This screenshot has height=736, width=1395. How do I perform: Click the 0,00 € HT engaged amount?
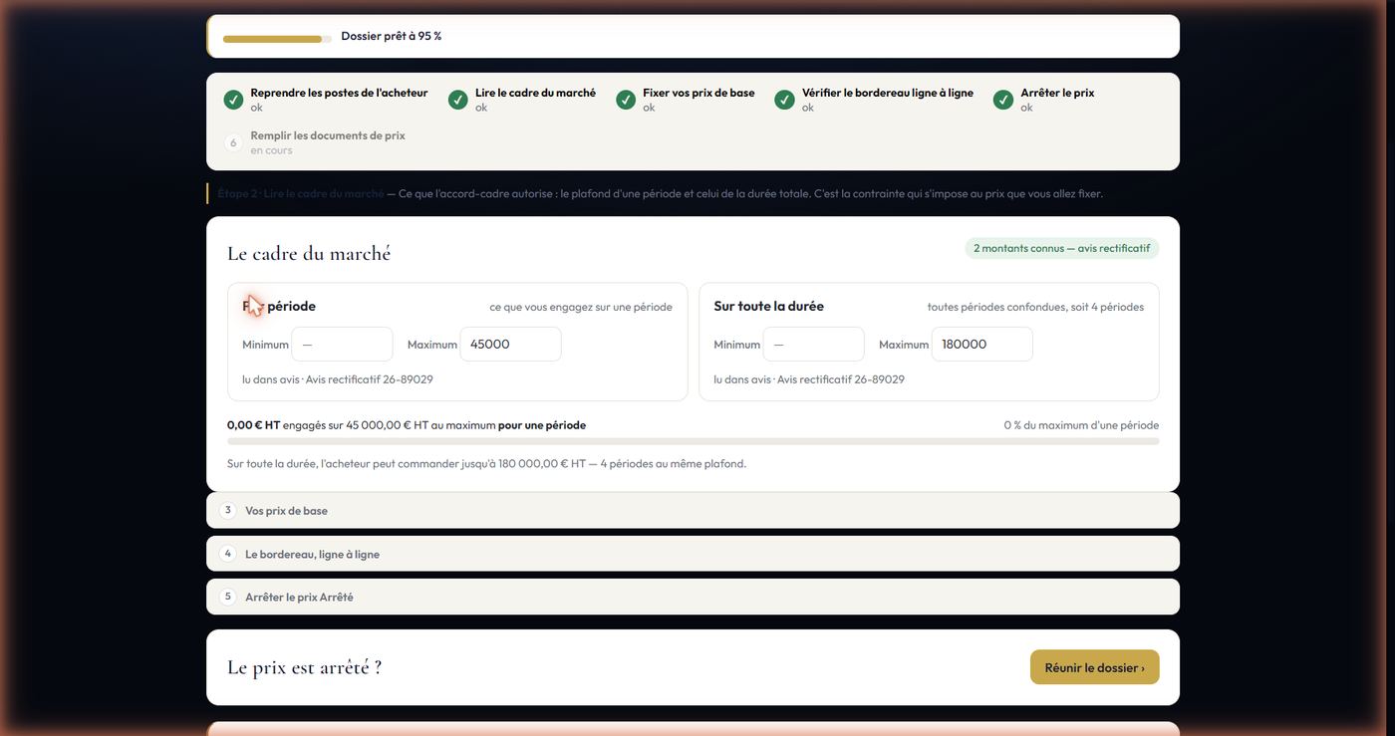pos(253,425)
